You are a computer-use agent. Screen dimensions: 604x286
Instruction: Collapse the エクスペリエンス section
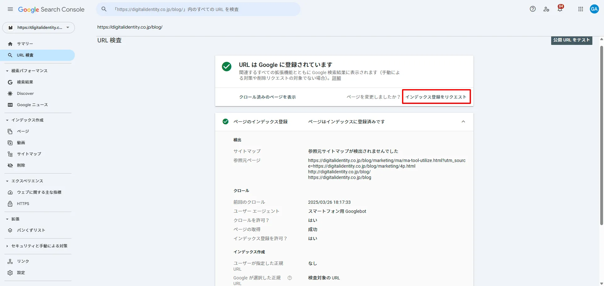point(7,181)
